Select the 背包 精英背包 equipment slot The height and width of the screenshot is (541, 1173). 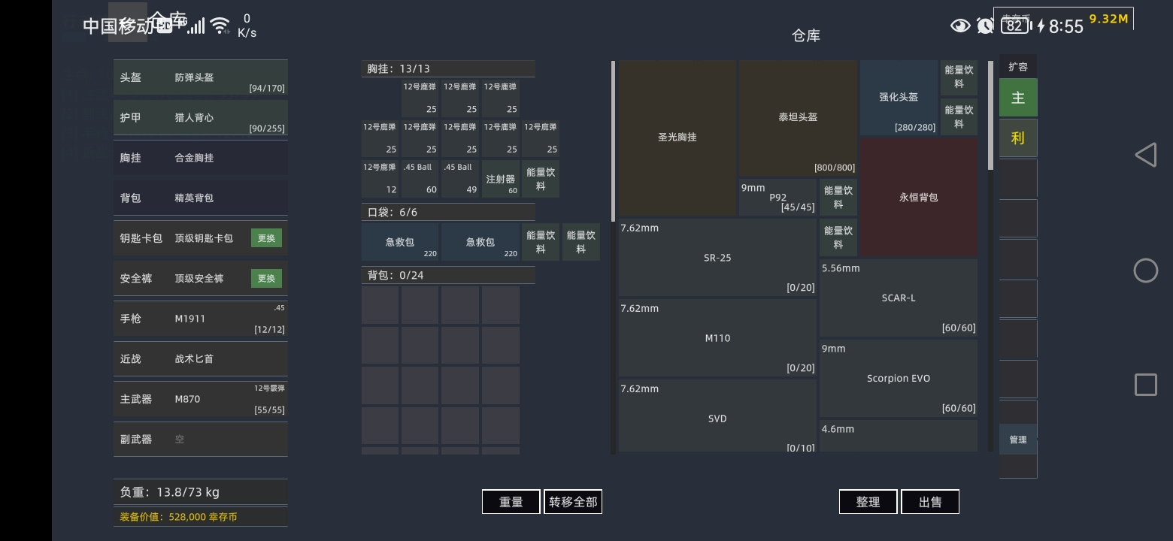[x=201, y=198]
